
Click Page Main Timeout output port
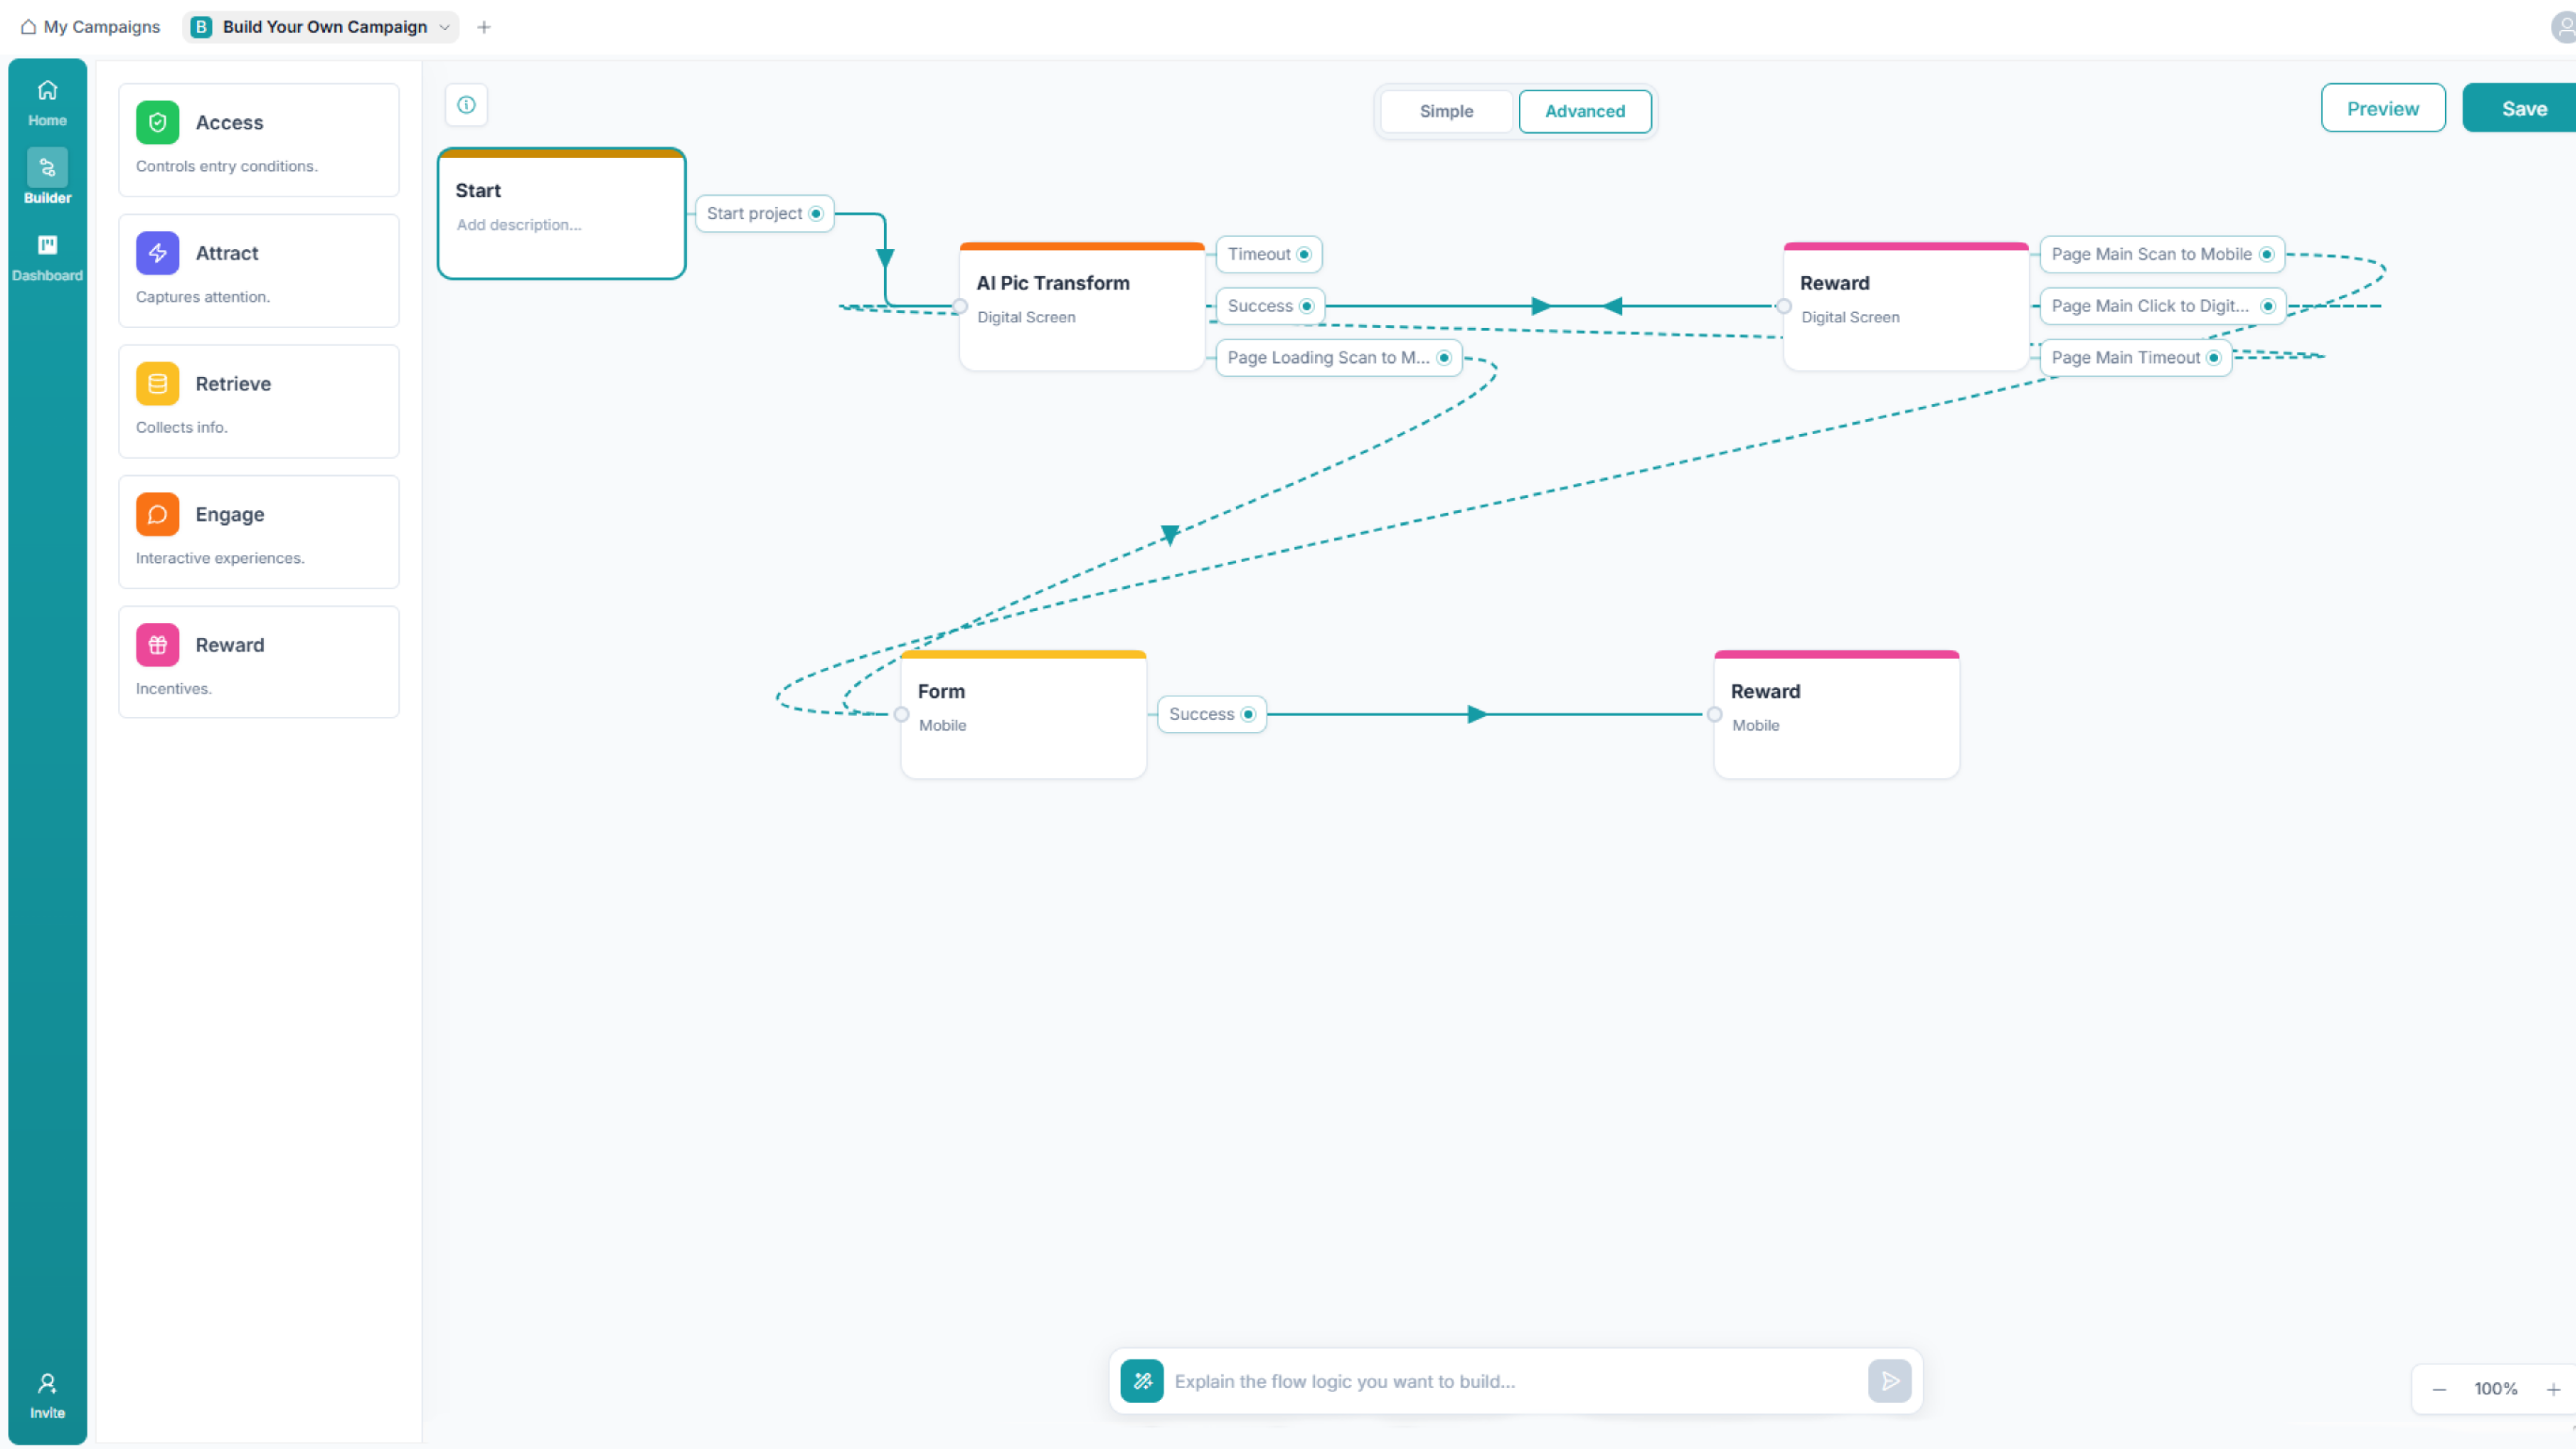(2214, 358)
